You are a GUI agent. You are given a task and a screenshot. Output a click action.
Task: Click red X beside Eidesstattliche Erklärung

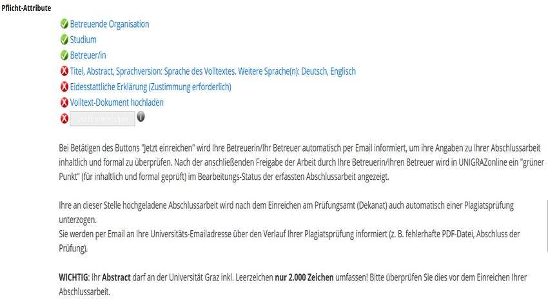[64, 87]
